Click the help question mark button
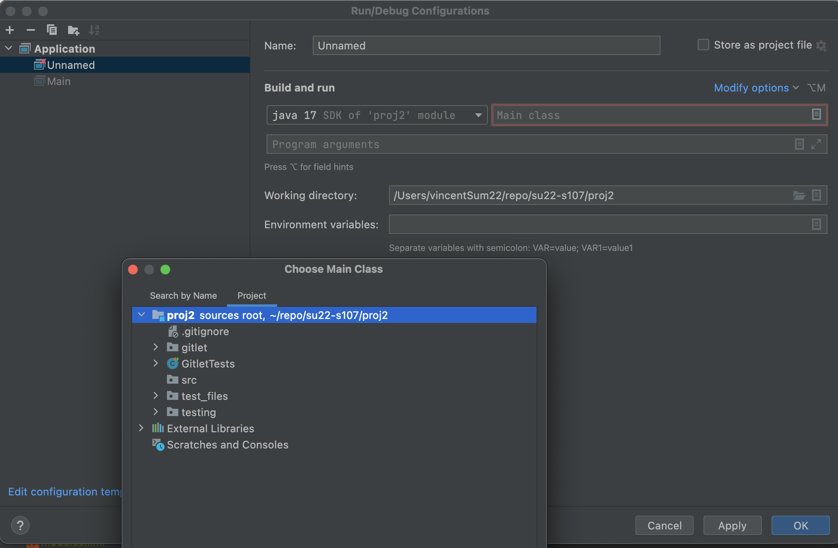The image size is (838, 548). 20,525
